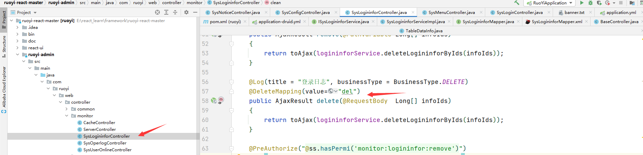The image size is (643, 155).
Task: Build project with hammer icon
Action: click(x=517, y=3)
